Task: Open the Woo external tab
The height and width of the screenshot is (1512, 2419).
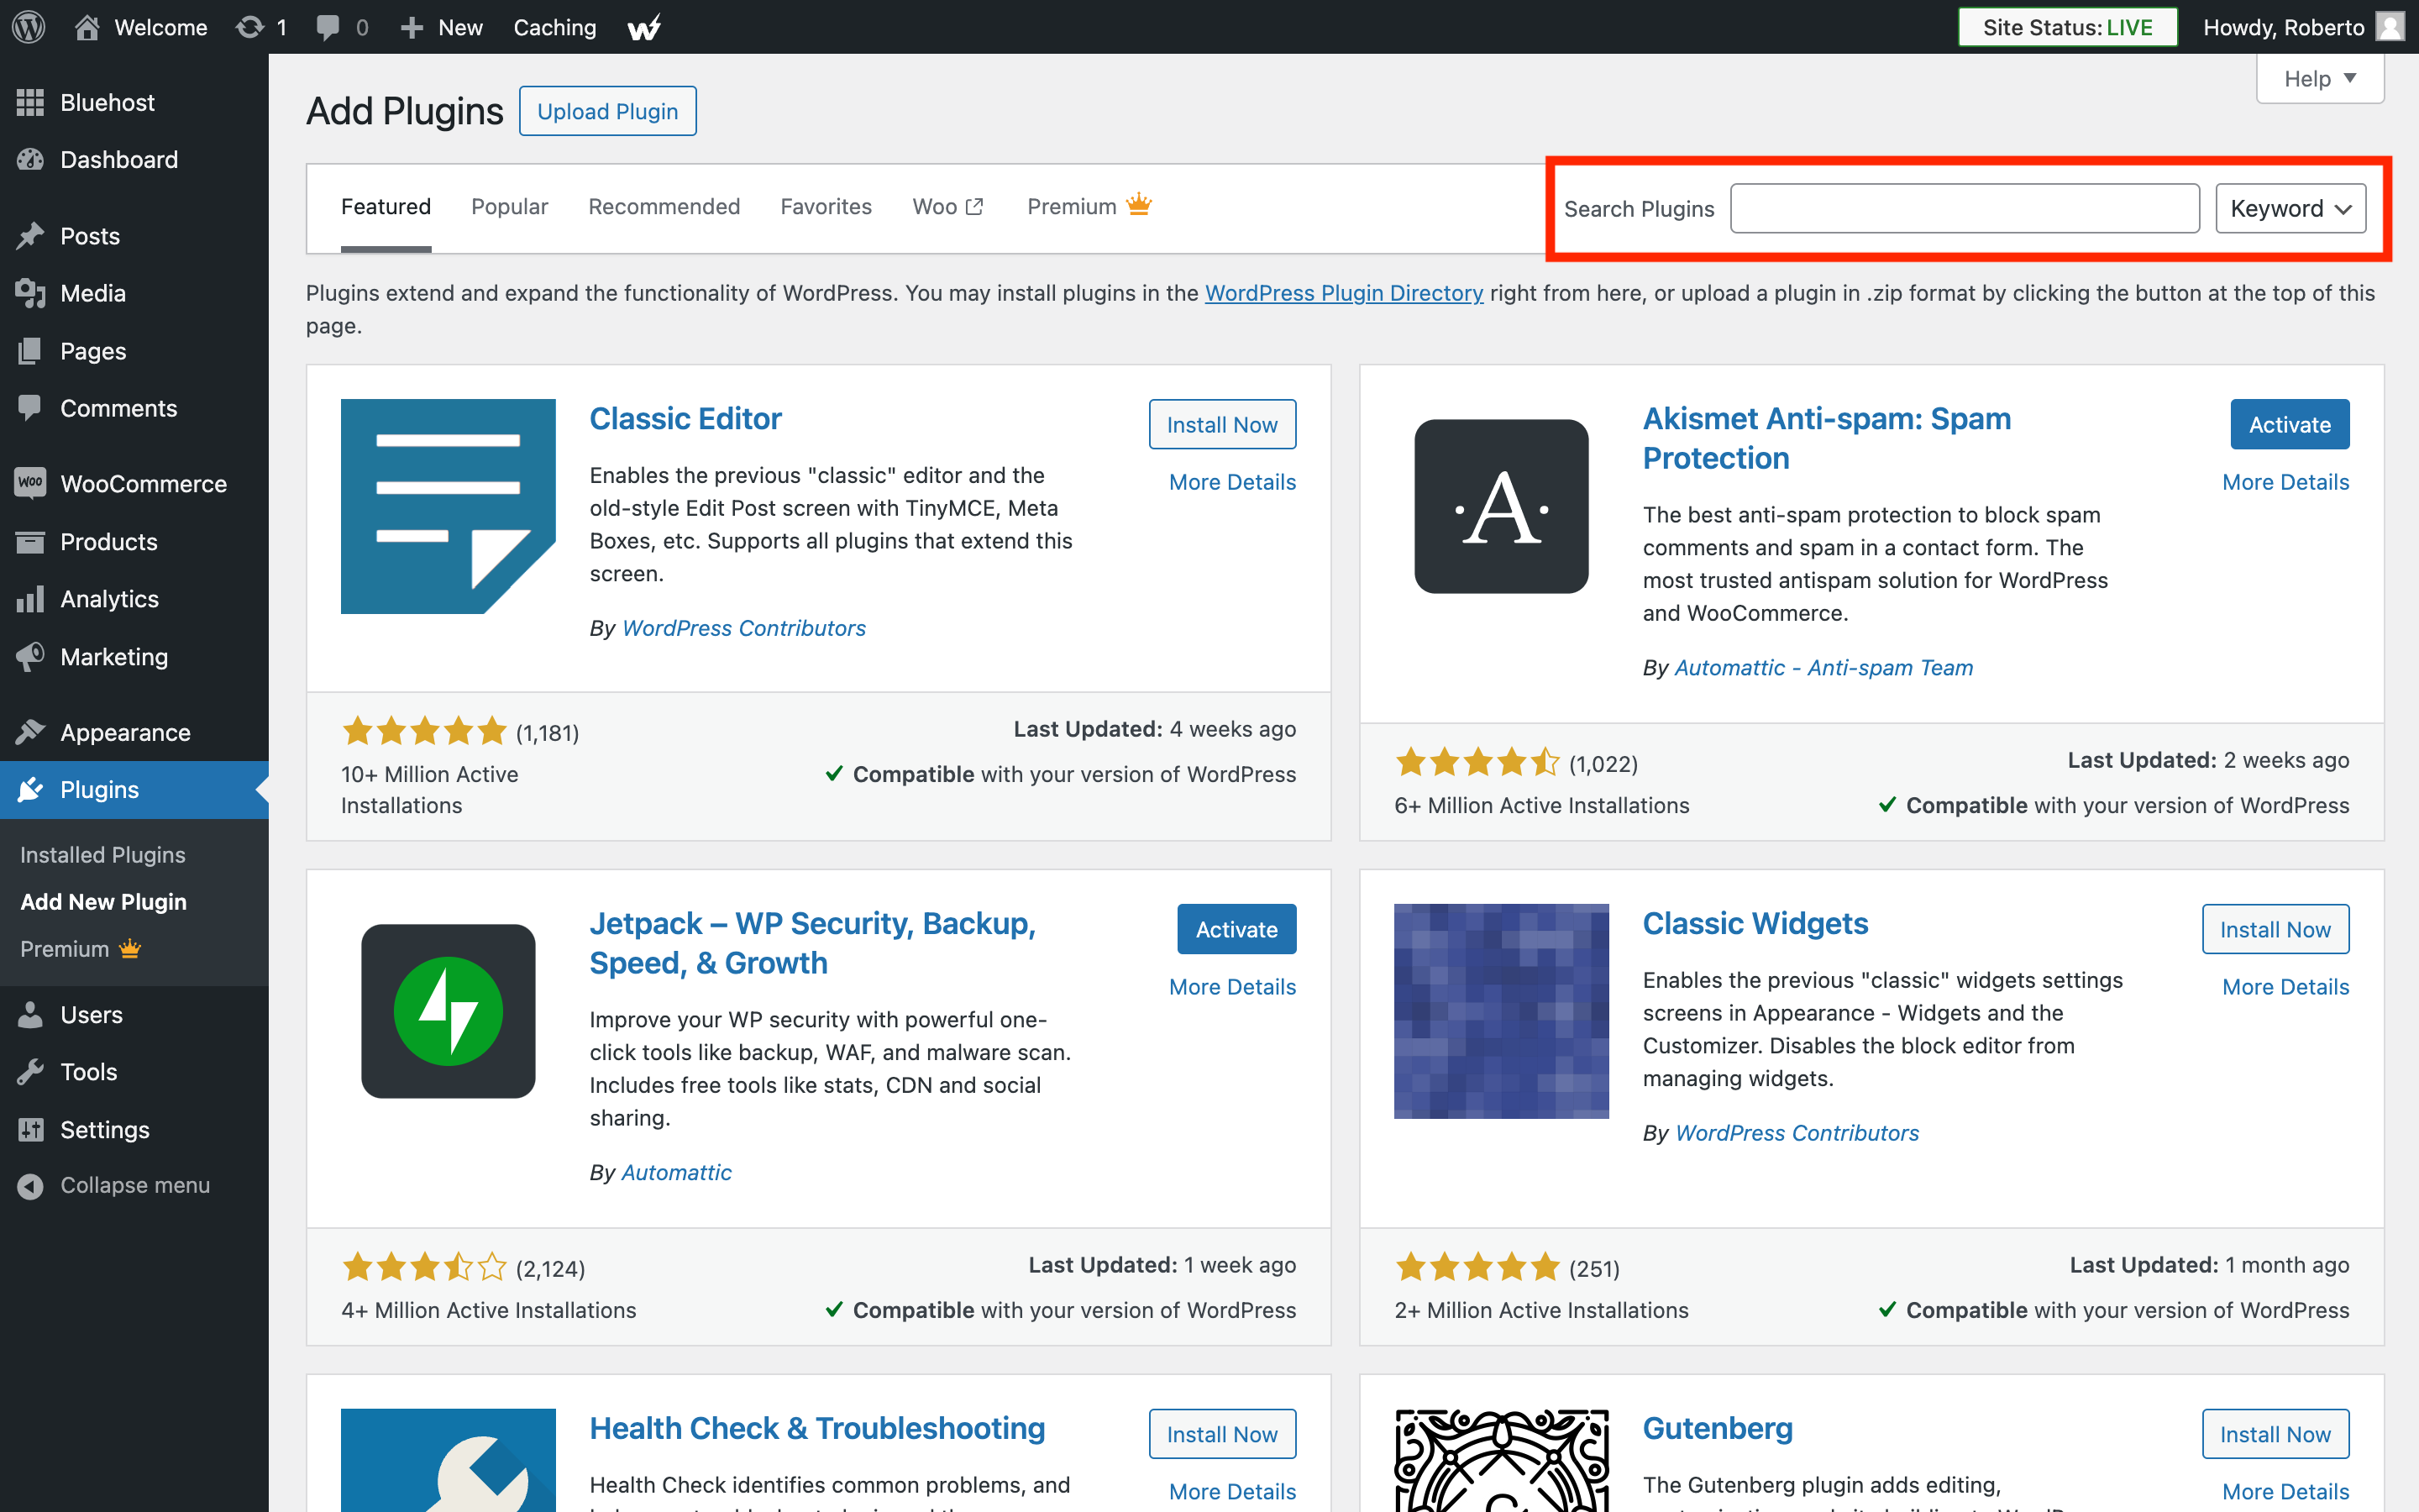Action: pyautogui.click(x=947, y=207)
